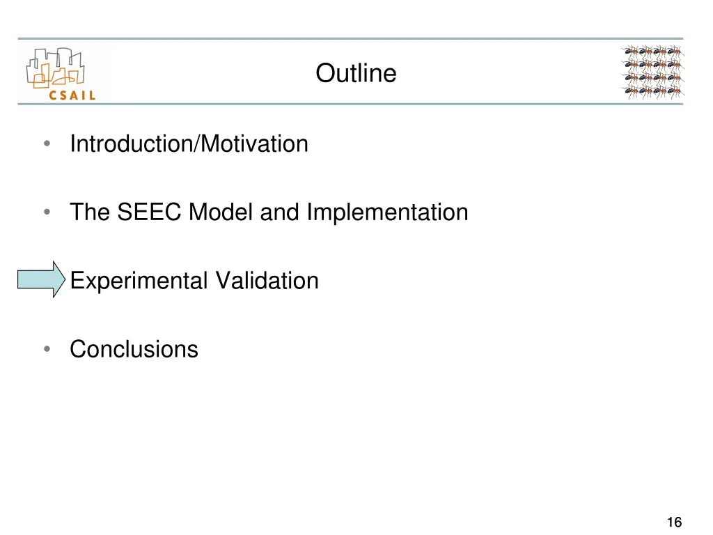This screenshot has width=713, height=535.
Task: Click the word Model in second item
Action: (221, 212)
